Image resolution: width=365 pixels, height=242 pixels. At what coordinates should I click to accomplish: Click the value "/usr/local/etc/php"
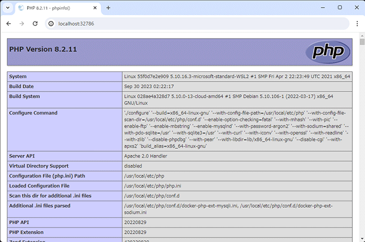click(144, 176)
